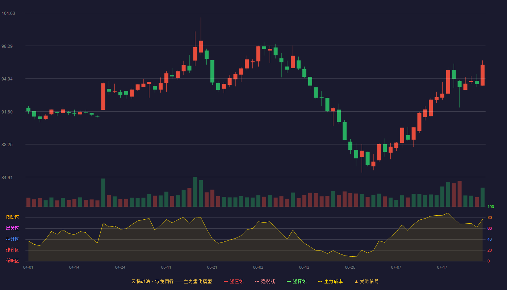Select the 80 indicator scale value

point(490,218)
